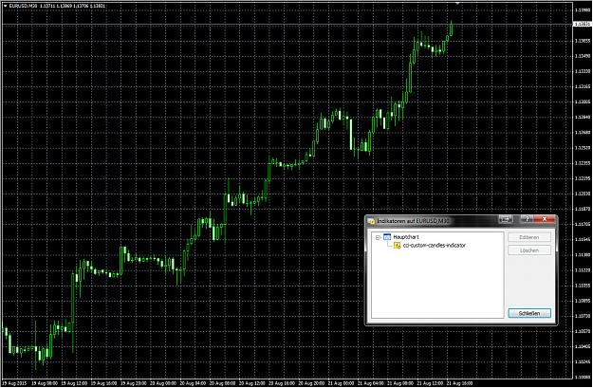Click the Hauptchart chart window icon
Viewport: 593px width, 388px height.
coord(387,237)
